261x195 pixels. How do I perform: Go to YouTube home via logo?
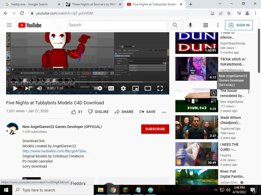pyautogui.click(x=30, y=25)
